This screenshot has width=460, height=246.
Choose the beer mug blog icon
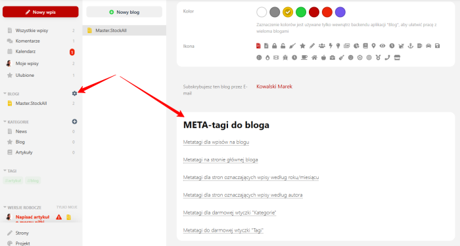click(419, 46)
